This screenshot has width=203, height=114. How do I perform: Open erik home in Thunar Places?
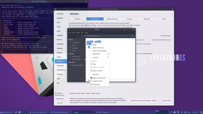click(73, 45)
